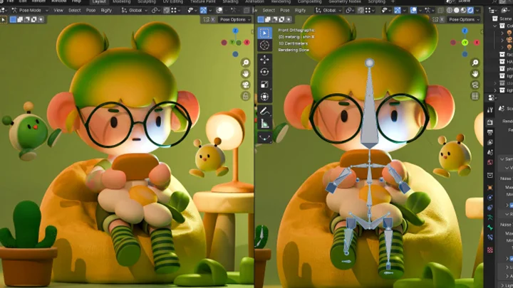This screenshot has width=513, height=288.
Task: Open Pose menu in right viewport
Action: pyautogui.click(x=284, y=11)
